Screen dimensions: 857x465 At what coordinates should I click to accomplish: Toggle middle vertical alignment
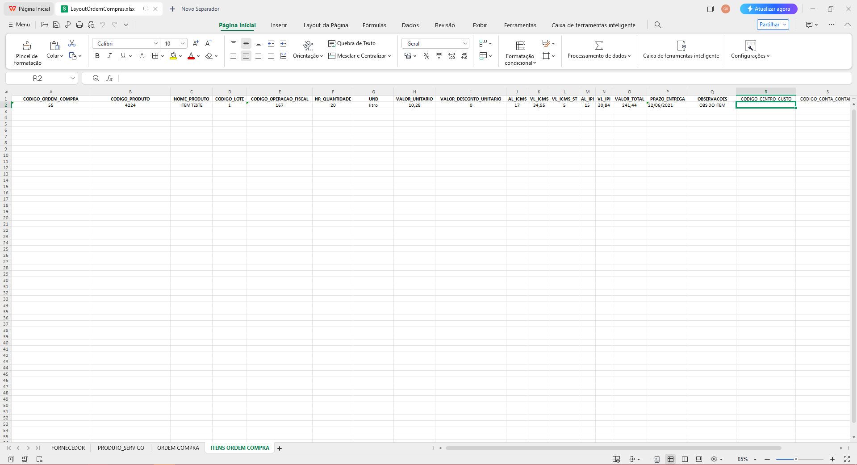(246, 43)
